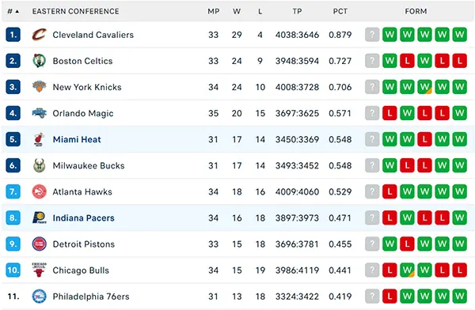
Task: Click the Detroit Pistons logo
Action: click(x=39, y=244)
